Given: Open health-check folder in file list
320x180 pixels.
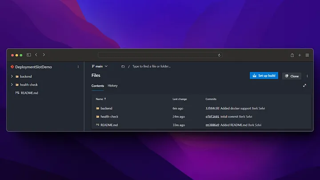Looking at the screenshot, I should [x=109, y=116].
